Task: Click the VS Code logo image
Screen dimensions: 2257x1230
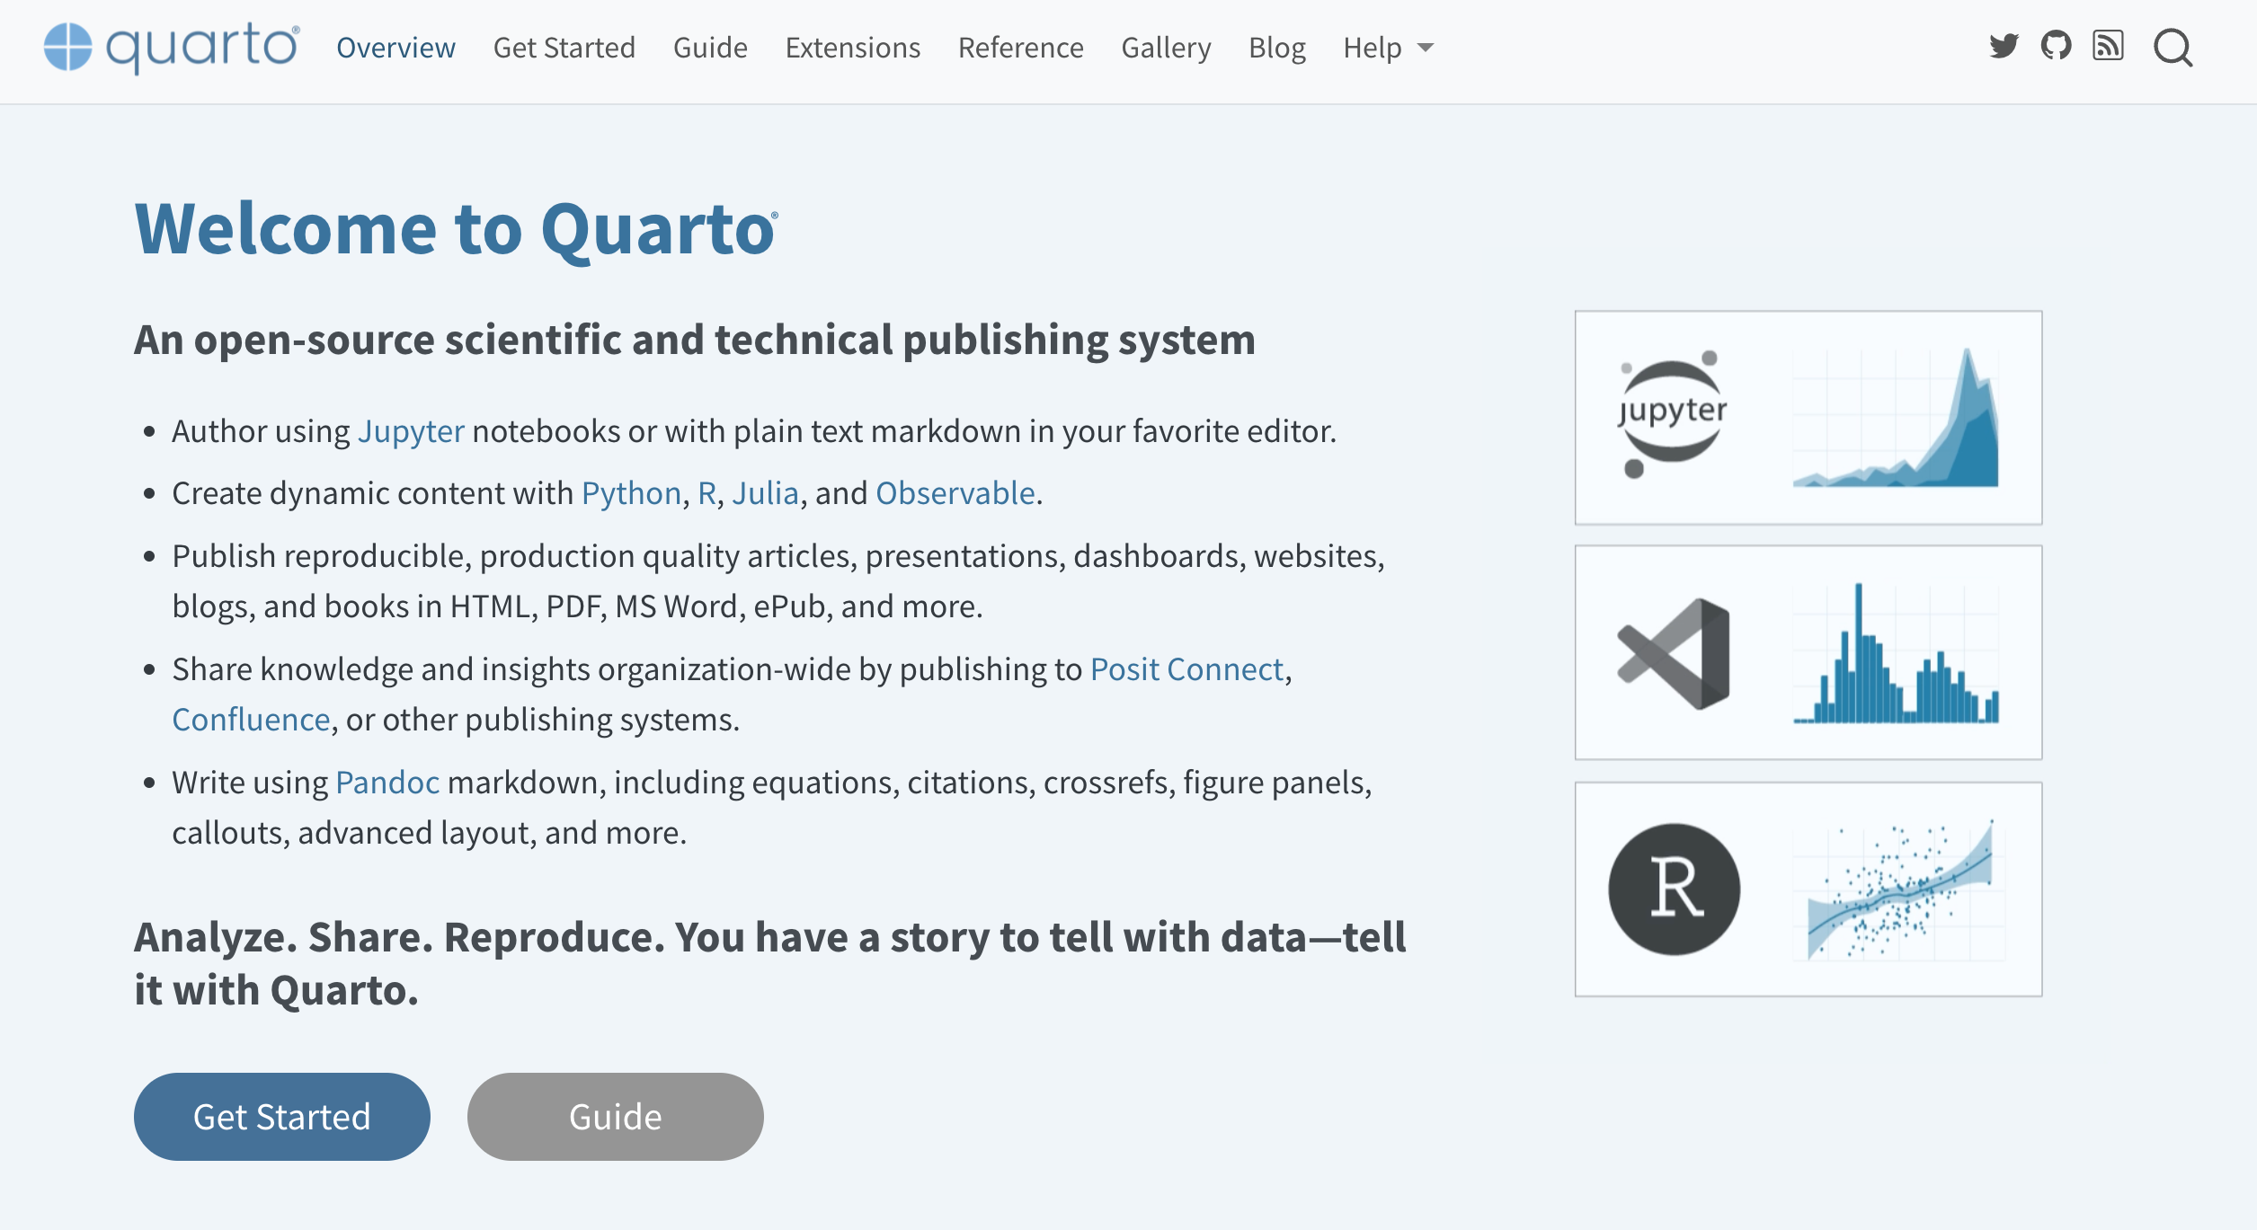Action: pyautogui.click(x=1674, y=653)
